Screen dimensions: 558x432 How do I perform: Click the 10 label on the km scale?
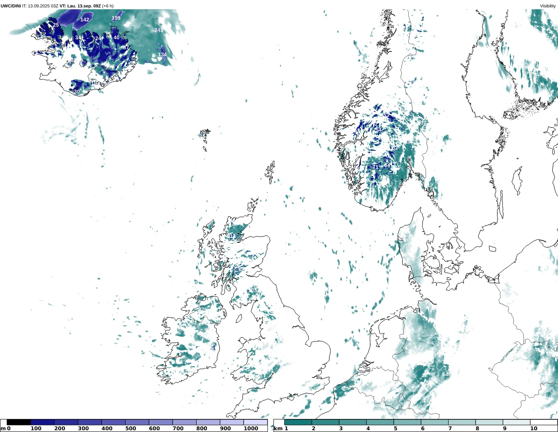click(534, 429)
